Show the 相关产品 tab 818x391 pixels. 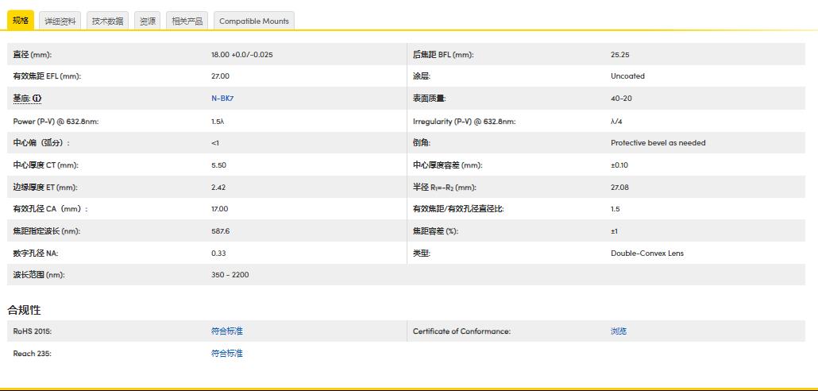point(187,21)
